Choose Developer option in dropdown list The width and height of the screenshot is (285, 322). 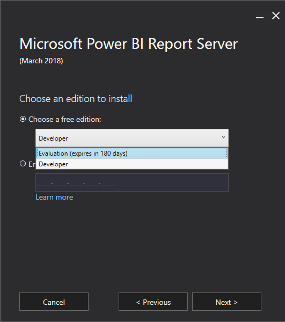pyautogui.click(x=132, y=164)
